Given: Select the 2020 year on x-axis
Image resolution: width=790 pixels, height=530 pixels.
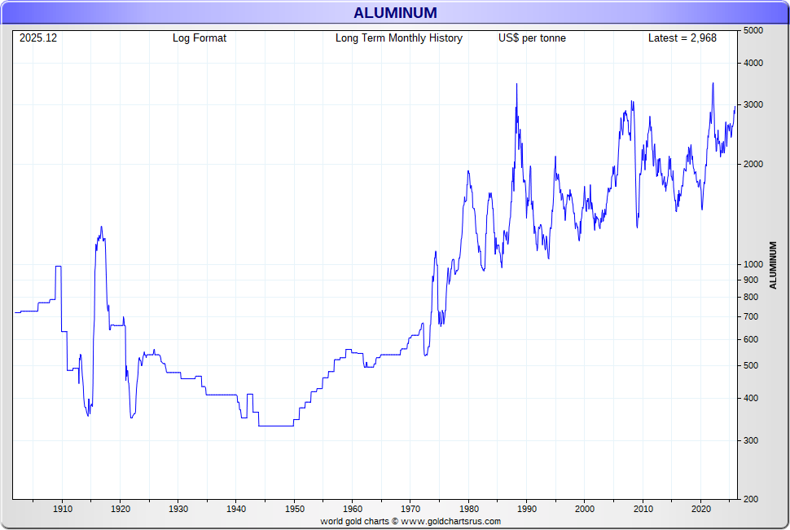Looking at the screenshot, I should (700, 509).
